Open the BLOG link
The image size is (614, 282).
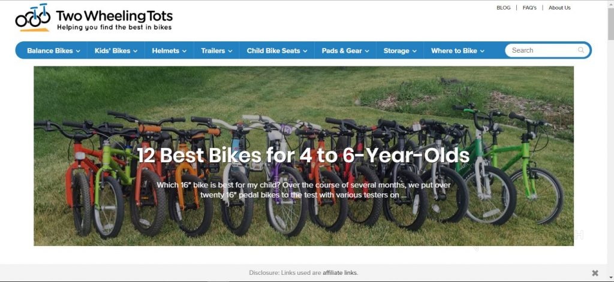(x=503, y=7)
